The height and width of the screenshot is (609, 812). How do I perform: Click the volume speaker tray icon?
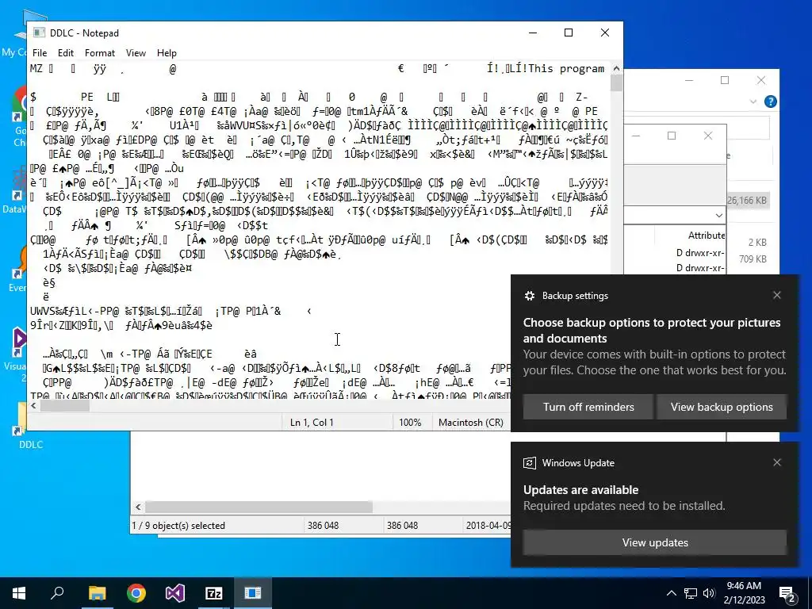709,593
